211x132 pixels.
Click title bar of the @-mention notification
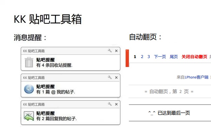[x=71, y=78]
